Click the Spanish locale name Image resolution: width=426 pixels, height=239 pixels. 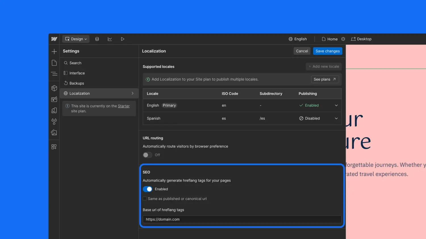coord(154,118)
